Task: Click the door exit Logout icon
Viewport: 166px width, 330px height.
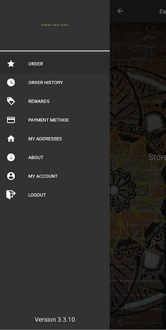Action: (x=11, y=195)
